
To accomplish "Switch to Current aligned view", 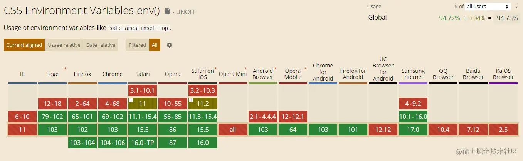I will (24, 45).
